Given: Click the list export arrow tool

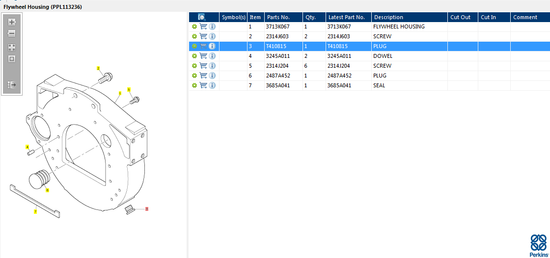Looking at the screenshot, I should [x=12, y=84].
